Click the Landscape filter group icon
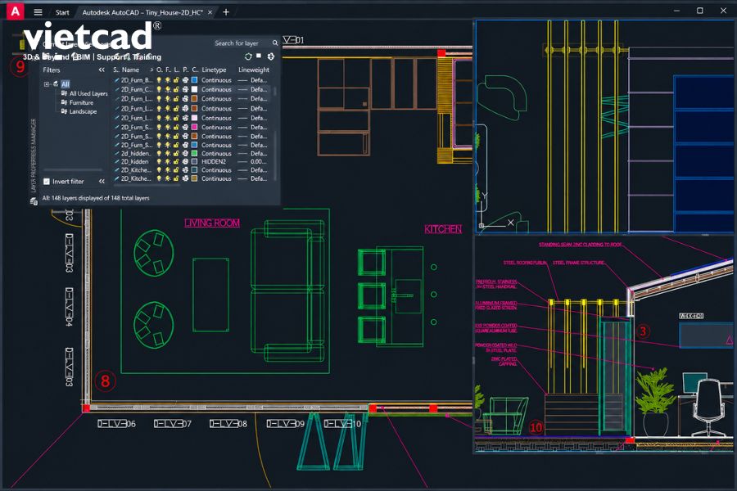 pyautogui.click(x=64, y=111)
